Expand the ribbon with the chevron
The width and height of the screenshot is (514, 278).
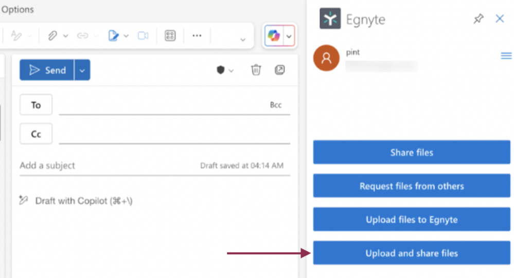tap(243, 39)
